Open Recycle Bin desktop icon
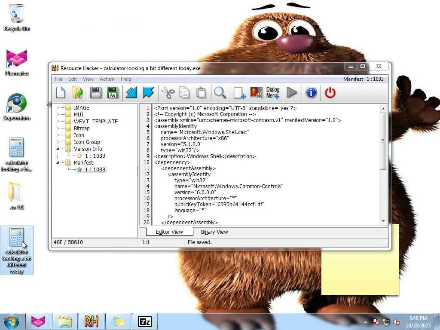 pos(17,17)
